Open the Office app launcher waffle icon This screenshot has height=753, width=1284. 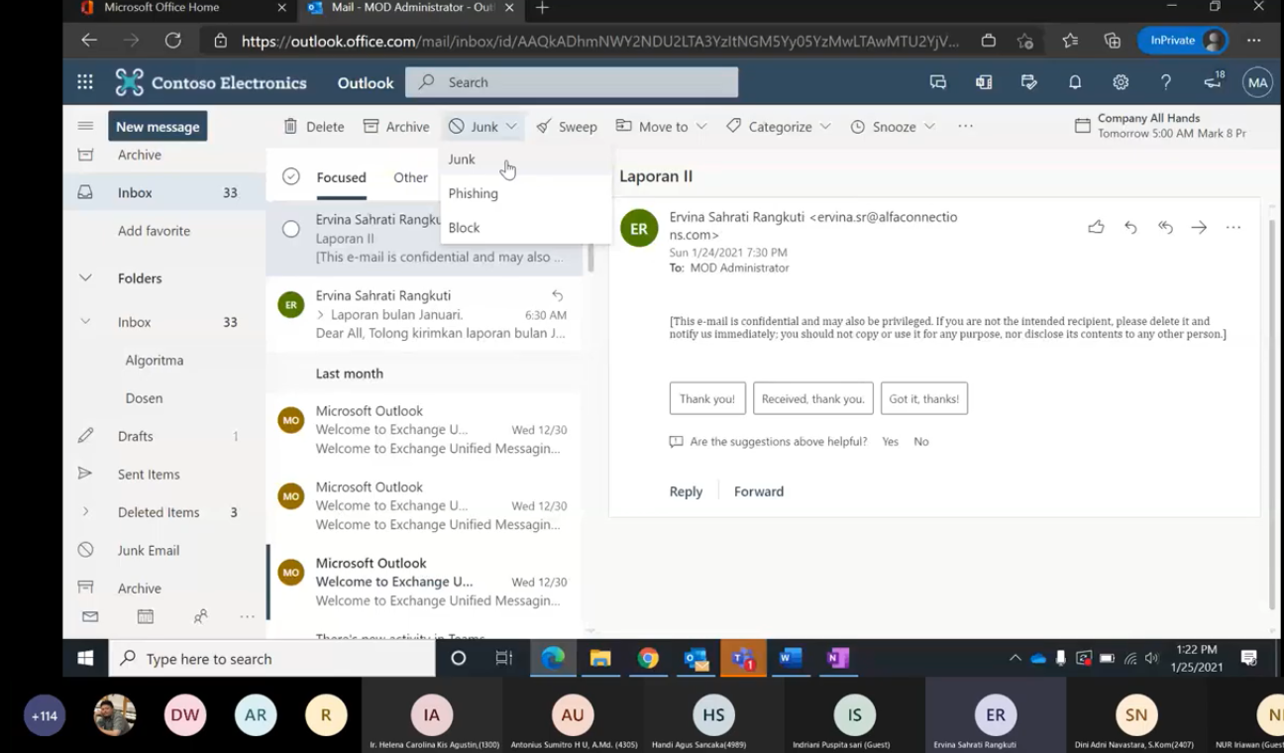coord(85,82)
